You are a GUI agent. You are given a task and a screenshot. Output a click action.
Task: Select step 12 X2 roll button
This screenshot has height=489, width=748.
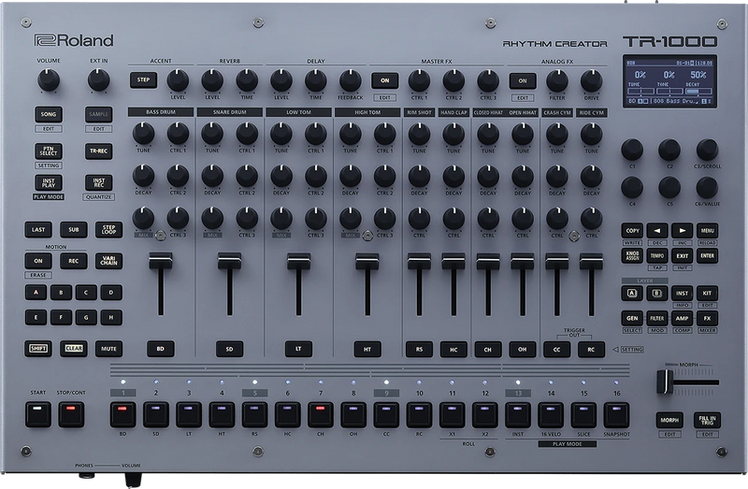[x=485, y=414]
